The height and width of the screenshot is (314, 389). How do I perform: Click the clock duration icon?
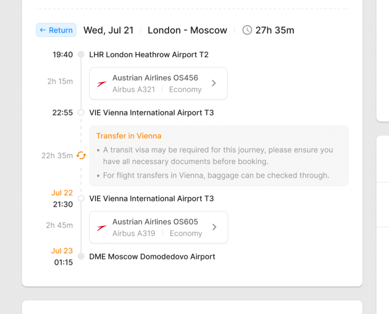coord(247,30)
